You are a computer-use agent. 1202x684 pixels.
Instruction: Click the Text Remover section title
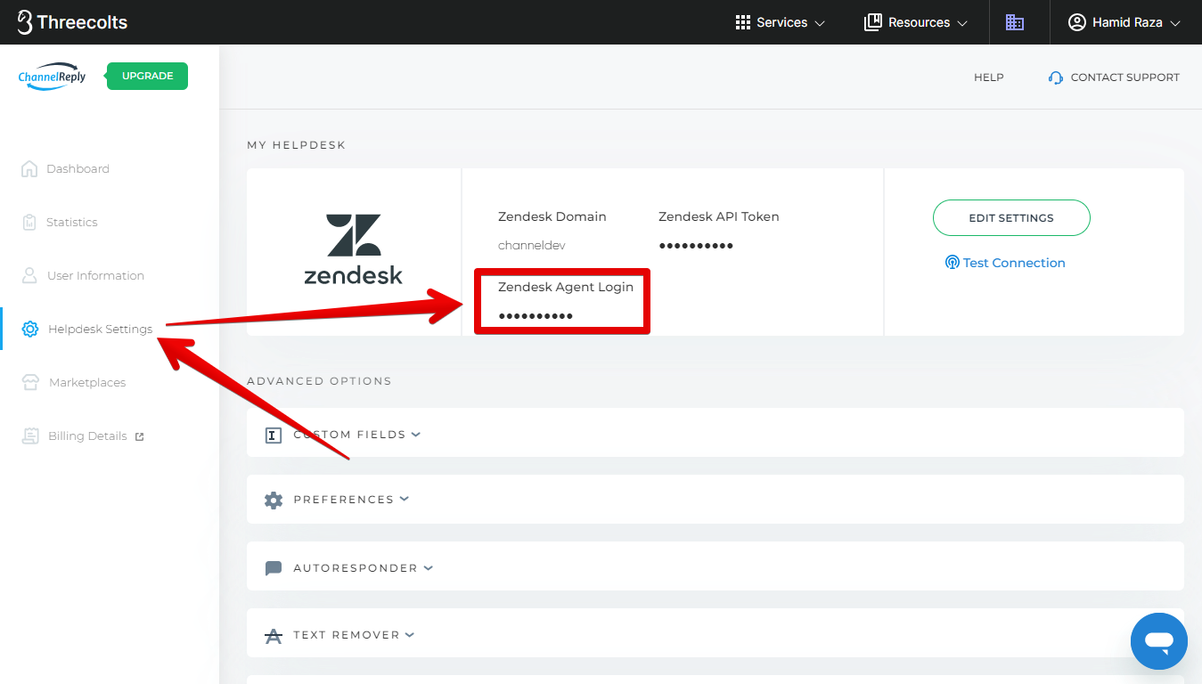coord(347,635)
